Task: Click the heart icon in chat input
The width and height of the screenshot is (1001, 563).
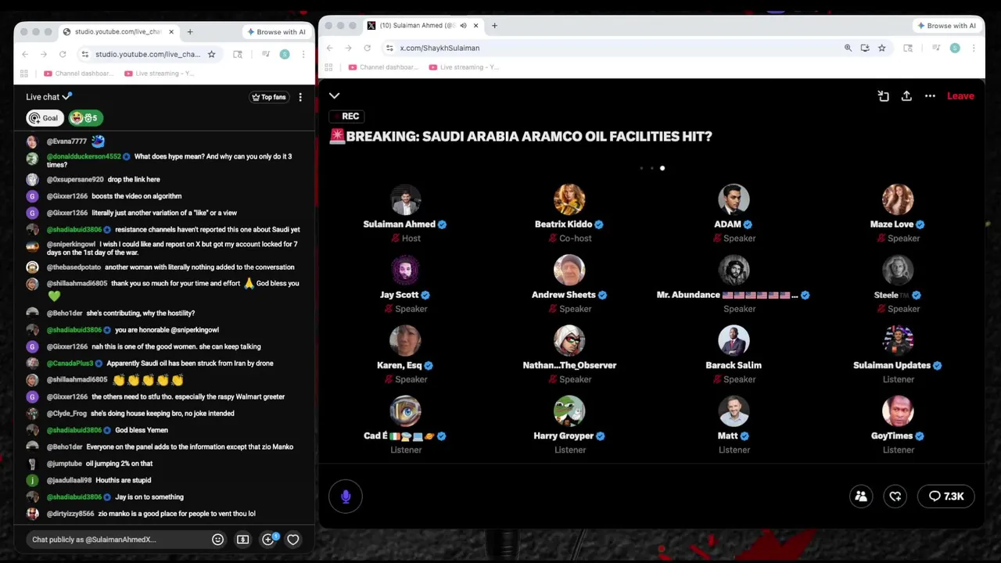Action: (x=293, y=540)
